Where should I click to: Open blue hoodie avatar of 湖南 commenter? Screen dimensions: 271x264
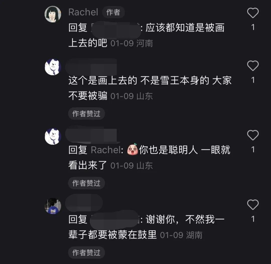(x=53, y=206)
